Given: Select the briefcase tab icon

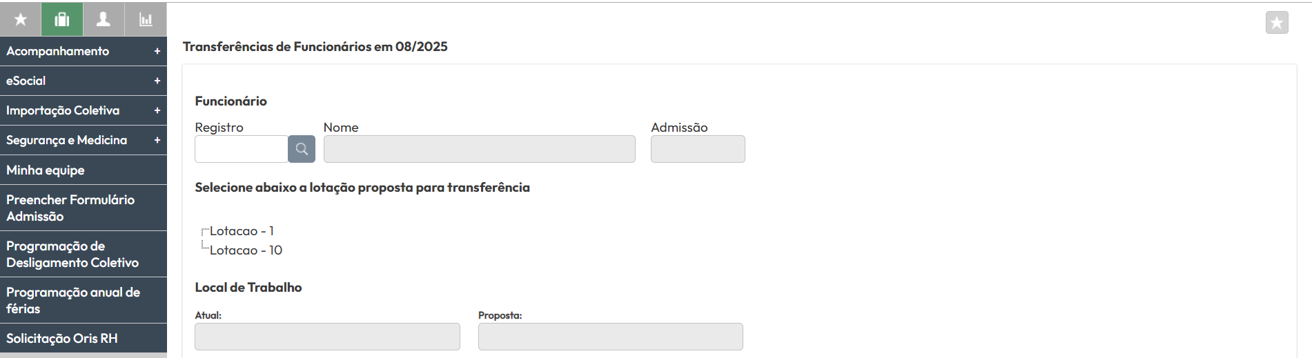Looking at the screenshot, I should pyautogui.click(x=62, y=19).
